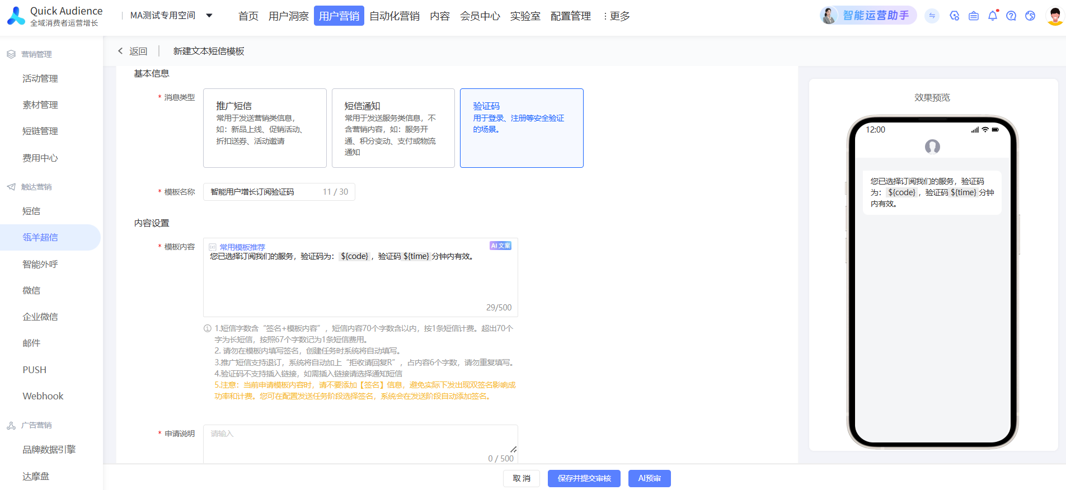Open 活动管理 in the sidebar
Image resolution: width=1066 pixels, height=490 pixels.
click(x=40, y=78)
